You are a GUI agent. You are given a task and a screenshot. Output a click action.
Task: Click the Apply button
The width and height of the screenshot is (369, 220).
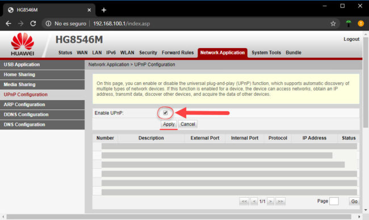pos(169,124)
